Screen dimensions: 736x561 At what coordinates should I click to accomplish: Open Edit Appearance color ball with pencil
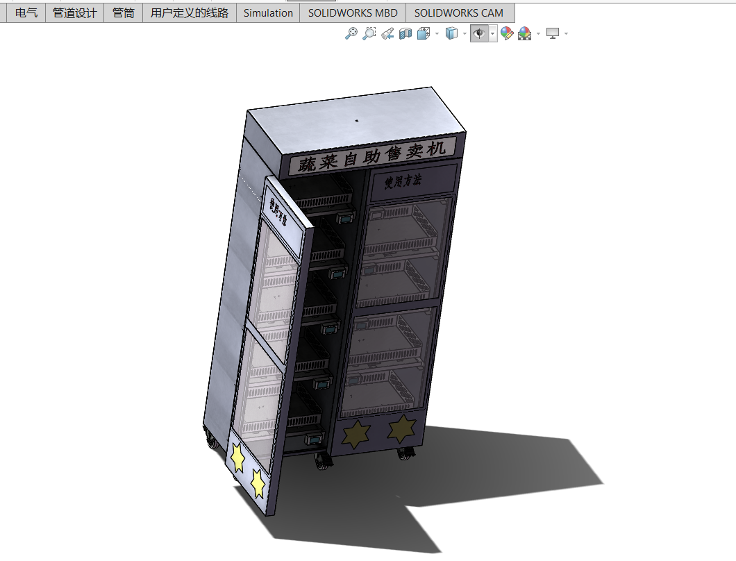pos(506,33)
